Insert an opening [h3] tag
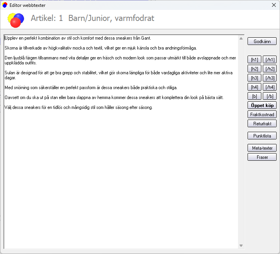Screen dimensions: 280x254 254,78
